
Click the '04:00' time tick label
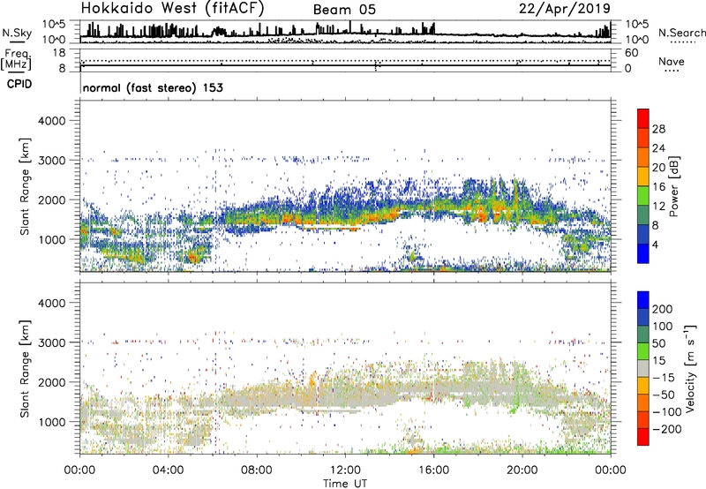click(169, 470)
